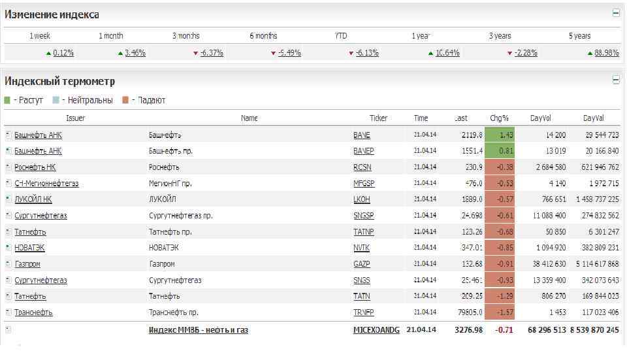The image size is (627, 353).
Task: Open ticker link SNGS
Action: [x=362, y=280]
